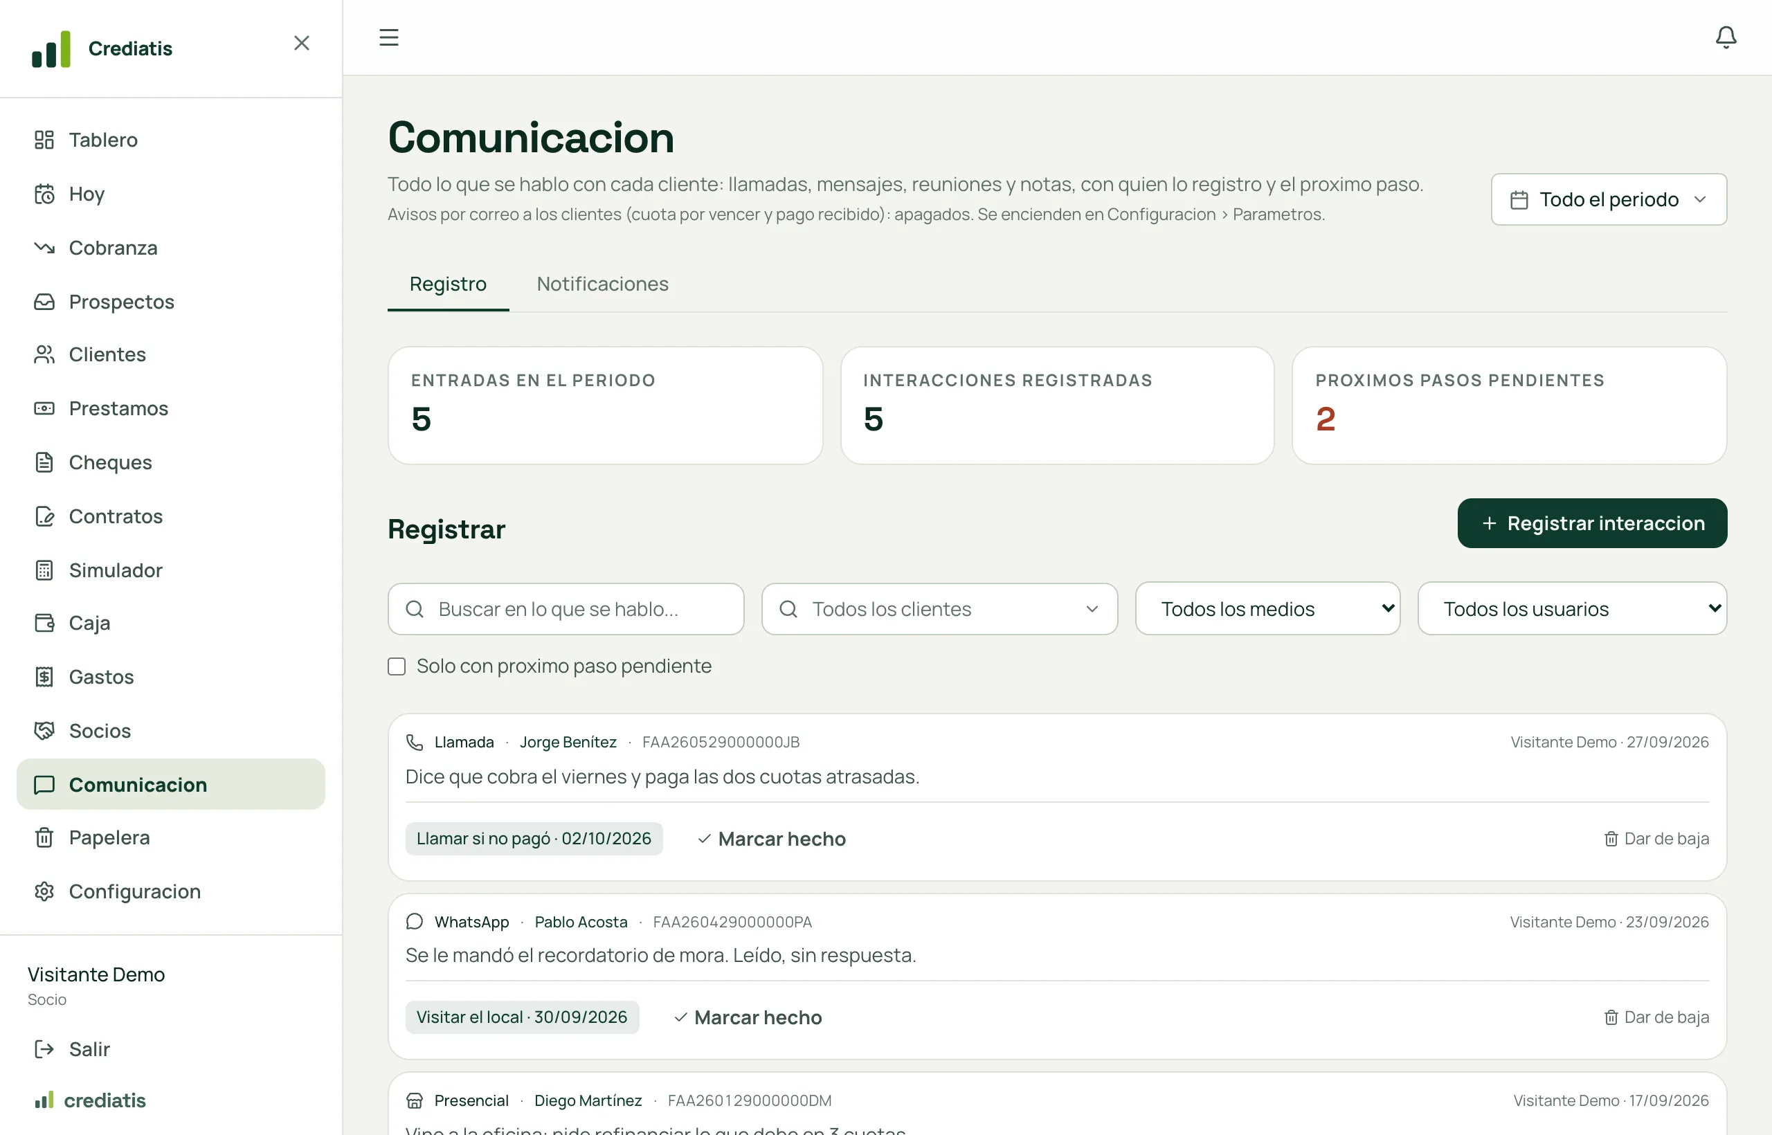Mark hecho on Visitar el local step

(x=747, y=1017)
